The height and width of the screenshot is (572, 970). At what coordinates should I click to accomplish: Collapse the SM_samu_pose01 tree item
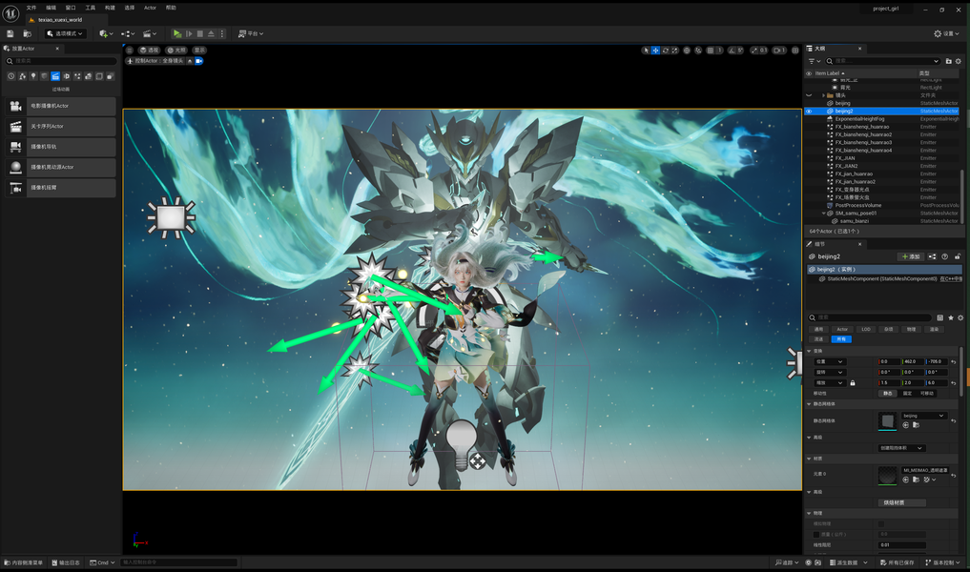click(x=824, y=214)
